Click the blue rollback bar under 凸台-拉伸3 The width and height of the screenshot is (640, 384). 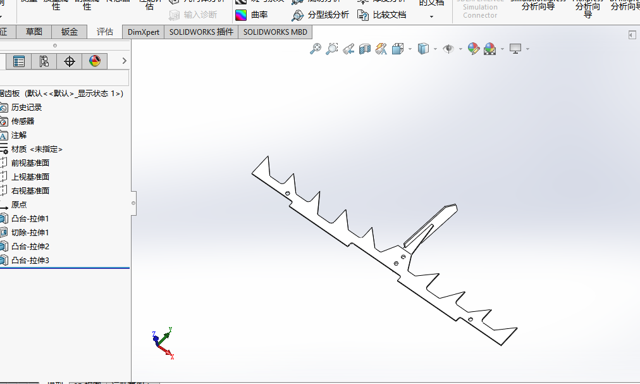(65, 268)
